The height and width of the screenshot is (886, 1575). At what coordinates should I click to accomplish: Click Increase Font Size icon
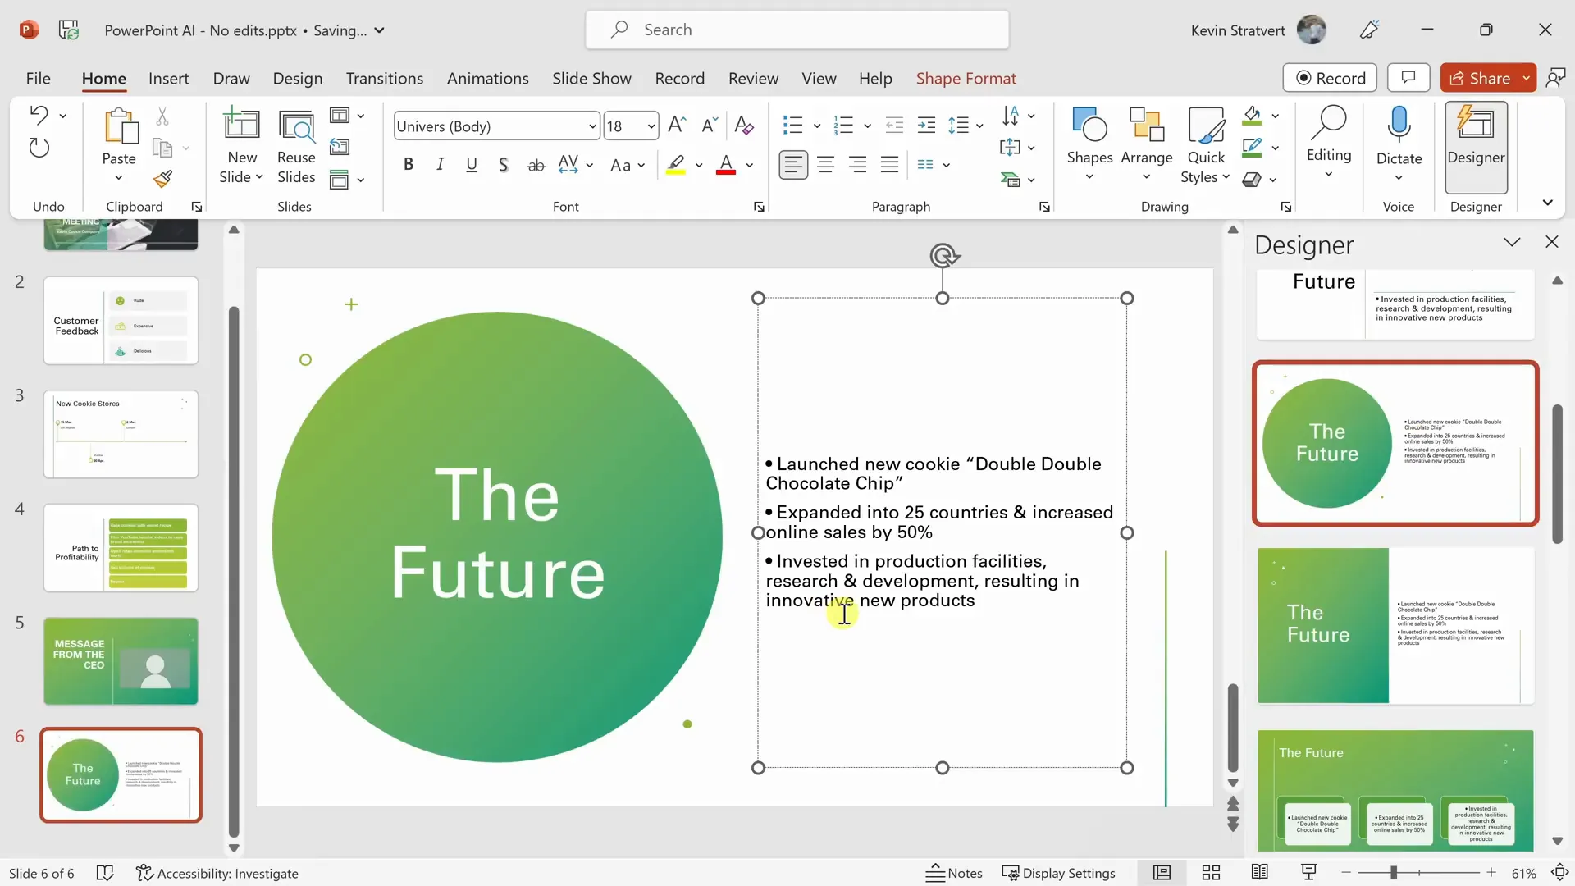click(677, 126)
